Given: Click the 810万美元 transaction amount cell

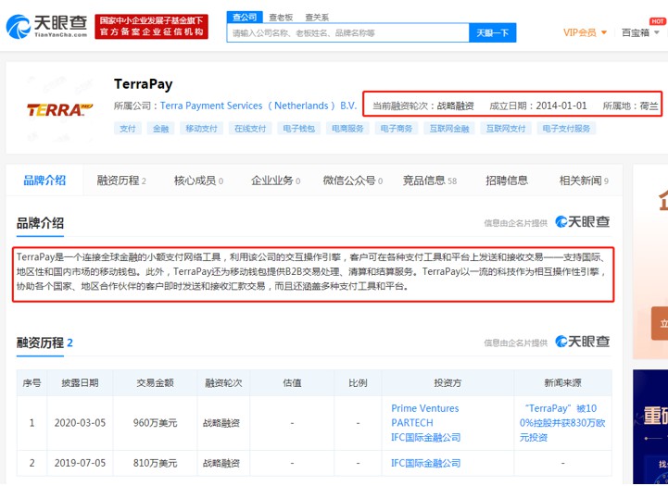Looking at the screenshot, I should pos(155,463).
